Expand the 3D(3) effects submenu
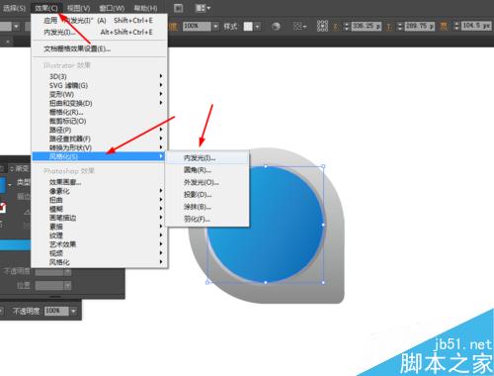 click(99, 76)
